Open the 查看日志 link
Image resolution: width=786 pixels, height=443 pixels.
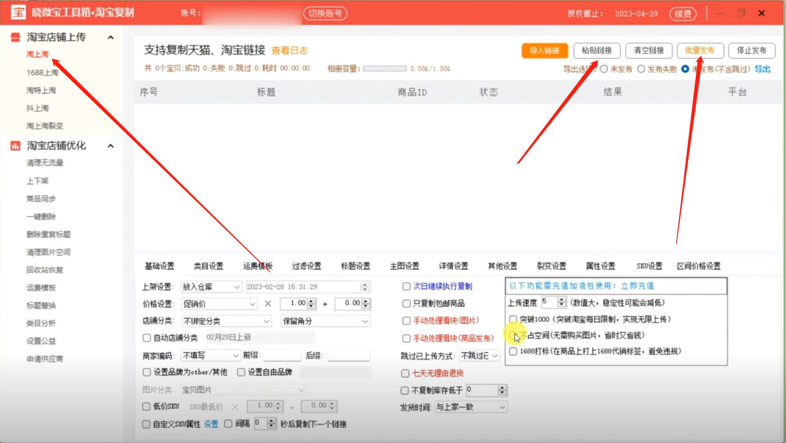tap(290, 50)
